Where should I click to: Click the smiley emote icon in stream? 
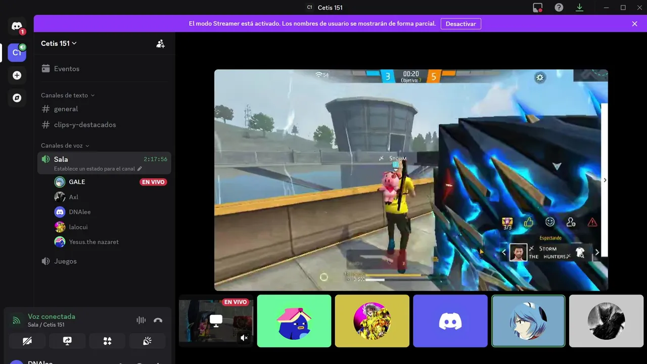pyautogui.click(x=550, y=222)
